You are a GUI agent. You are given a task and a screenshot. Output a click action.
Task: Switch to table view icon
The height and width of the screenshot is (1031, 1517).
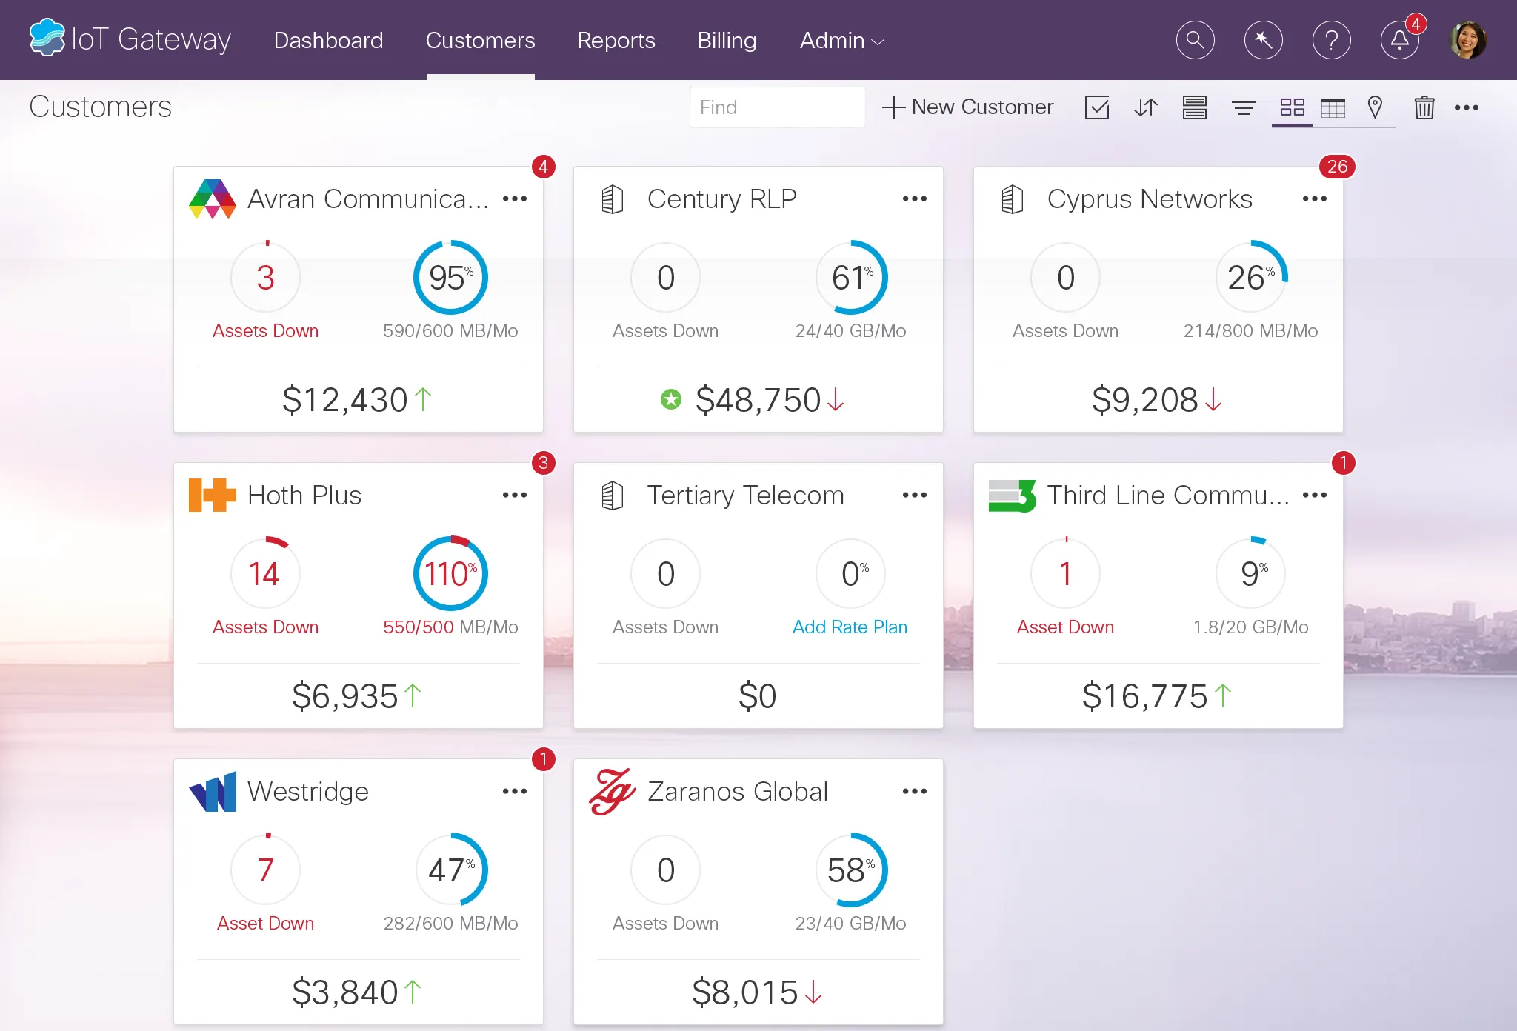coord(1333,108)
